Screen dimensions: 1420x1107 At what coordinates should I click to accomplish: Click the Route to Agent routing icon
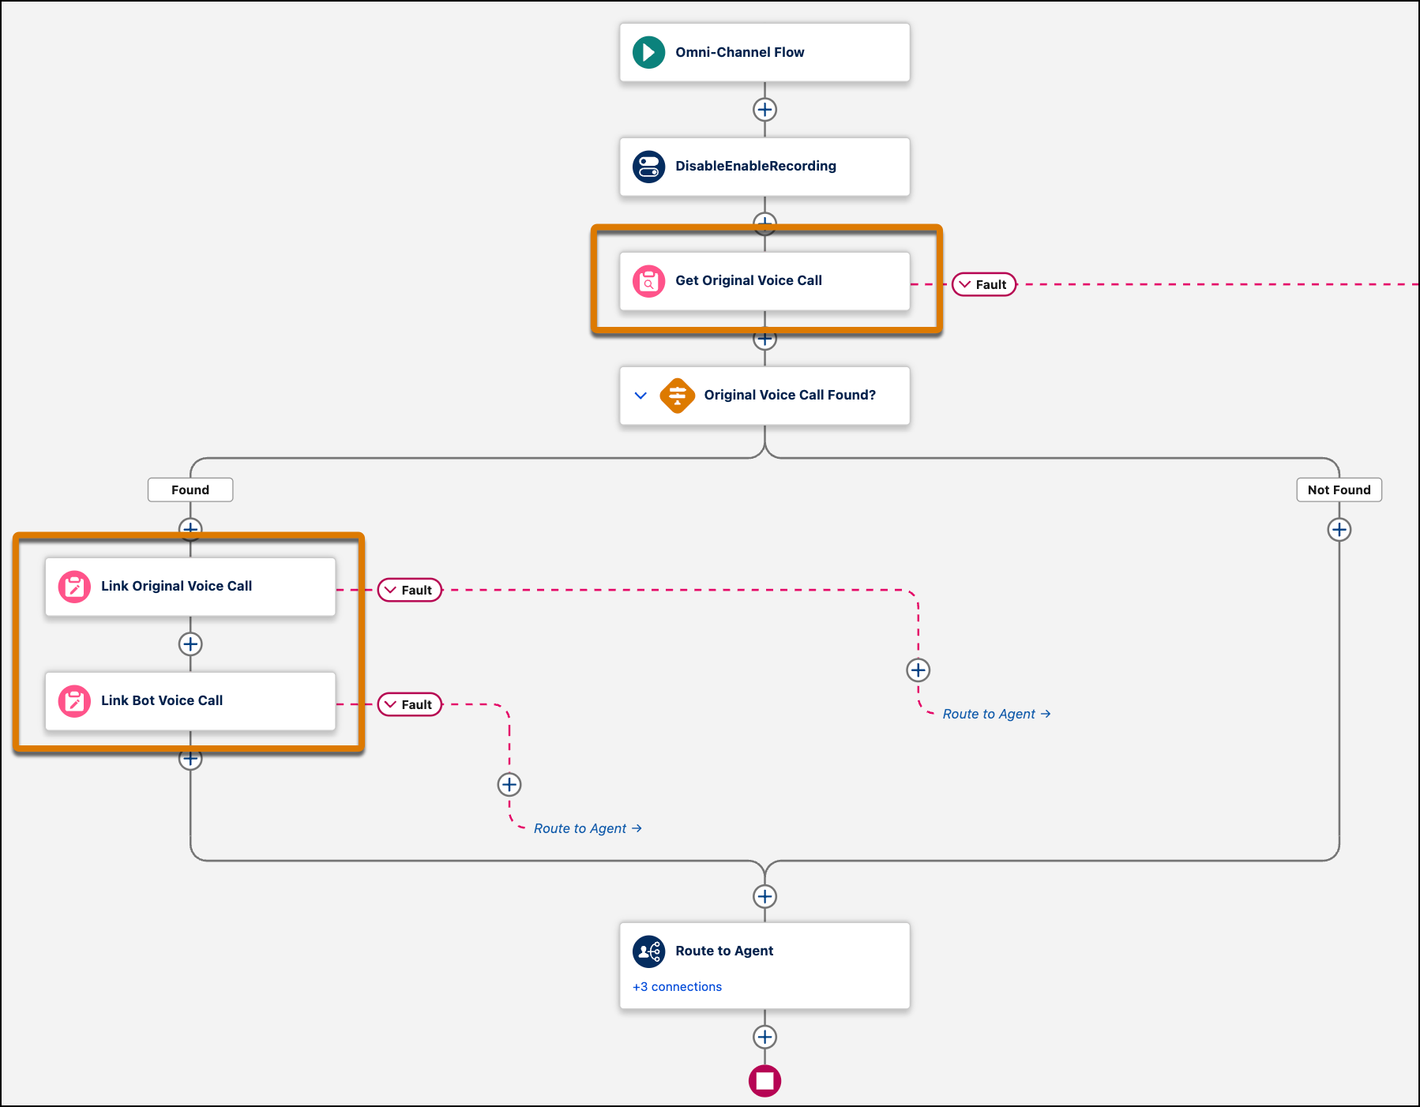click(x=648, y=951)
